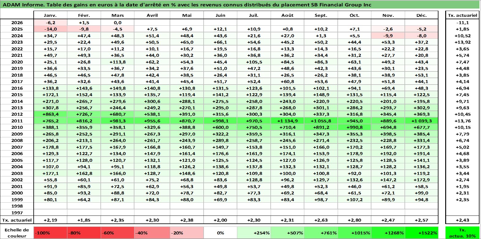Select the +100,0 cell for Août 2003

click(287, 173)
